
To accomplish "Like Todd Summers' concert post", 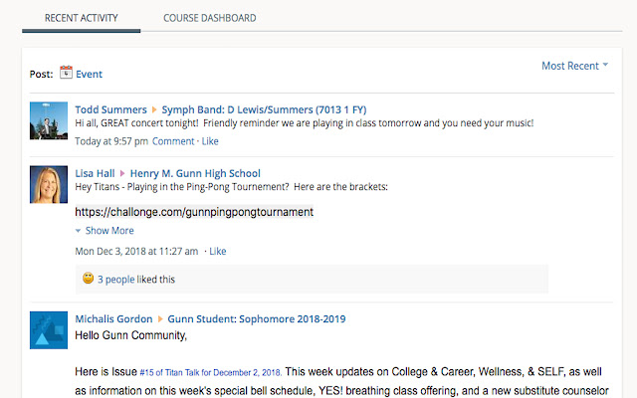I will [210, 141].
